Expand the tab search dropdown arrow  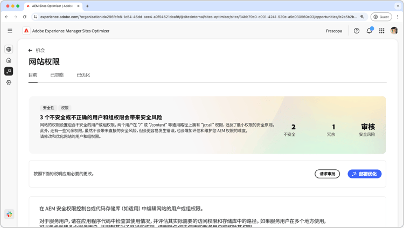coord(398,6)
